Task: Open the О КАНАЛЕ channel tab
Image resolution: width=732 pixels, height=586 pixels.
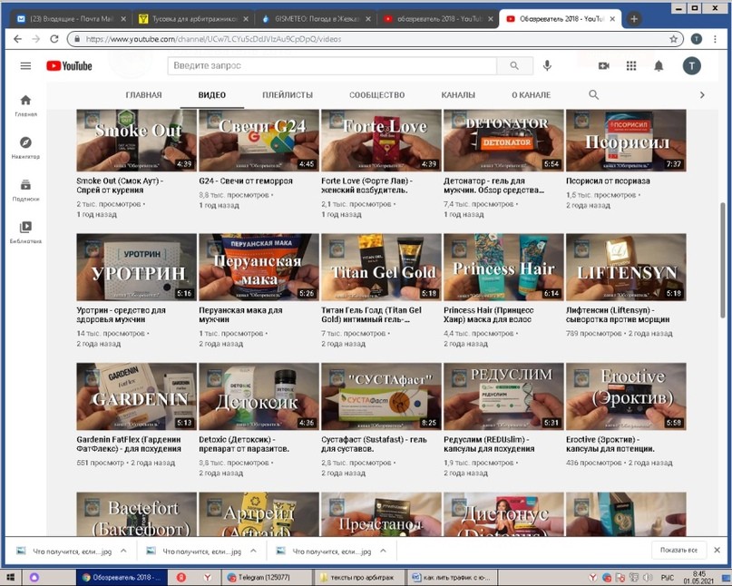Action: pyautogui.click(x=532, y=94)
